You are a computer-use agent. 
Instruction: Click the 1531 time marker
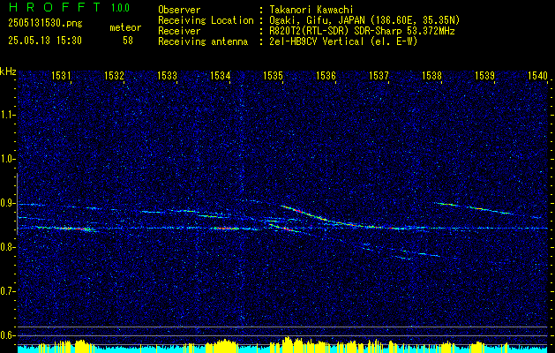[61, 75]
